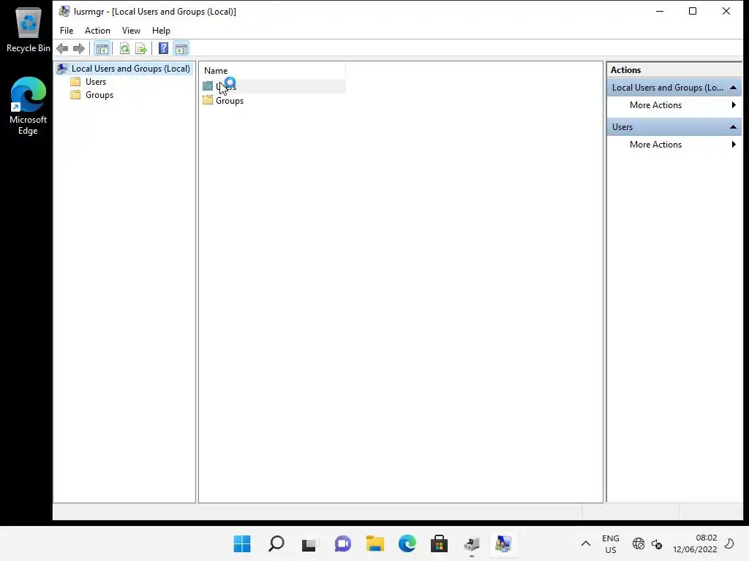Viewport: 749px width, 561px height.
Task: Click the Server Manager taskbar icon
Action: (x=472, y=543)
